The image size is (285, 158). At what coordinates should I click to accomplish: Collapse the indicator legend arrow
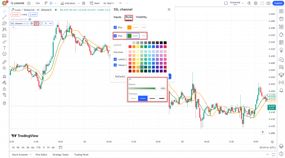[13, 27]
